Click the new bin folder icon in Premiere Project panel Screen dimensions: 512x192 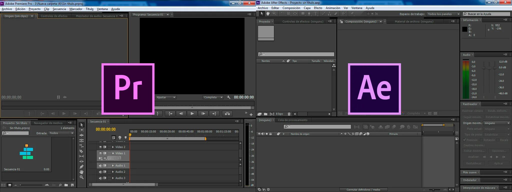point(66,185)
